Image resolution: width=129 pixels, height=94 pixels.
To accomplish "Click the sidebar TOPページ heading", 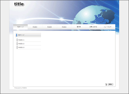I will click(x=28, y=35).
